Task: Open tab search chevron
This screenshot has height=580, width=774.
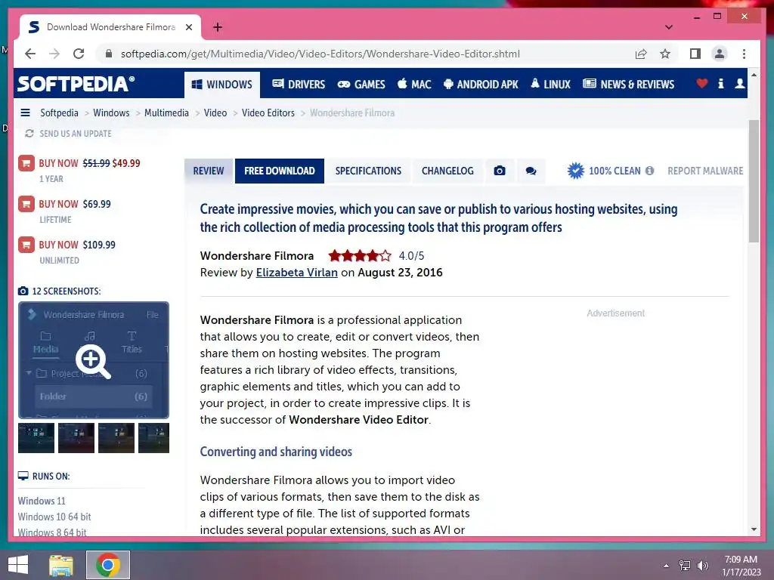Action: tap(669, 27)
